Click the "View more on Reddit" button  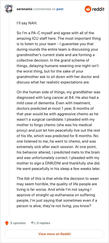pyautogui.click(x=55, y=234)
